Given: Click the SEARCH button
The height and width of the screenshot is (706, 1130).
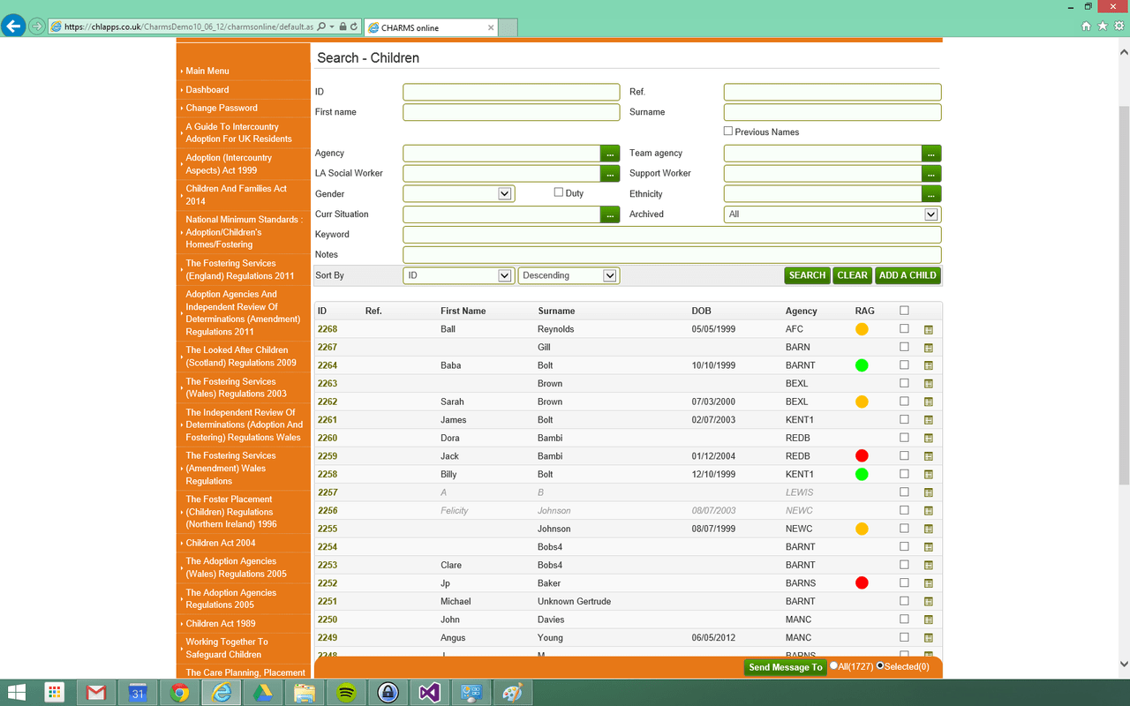Looking at the screenshot, I should 807,275.
